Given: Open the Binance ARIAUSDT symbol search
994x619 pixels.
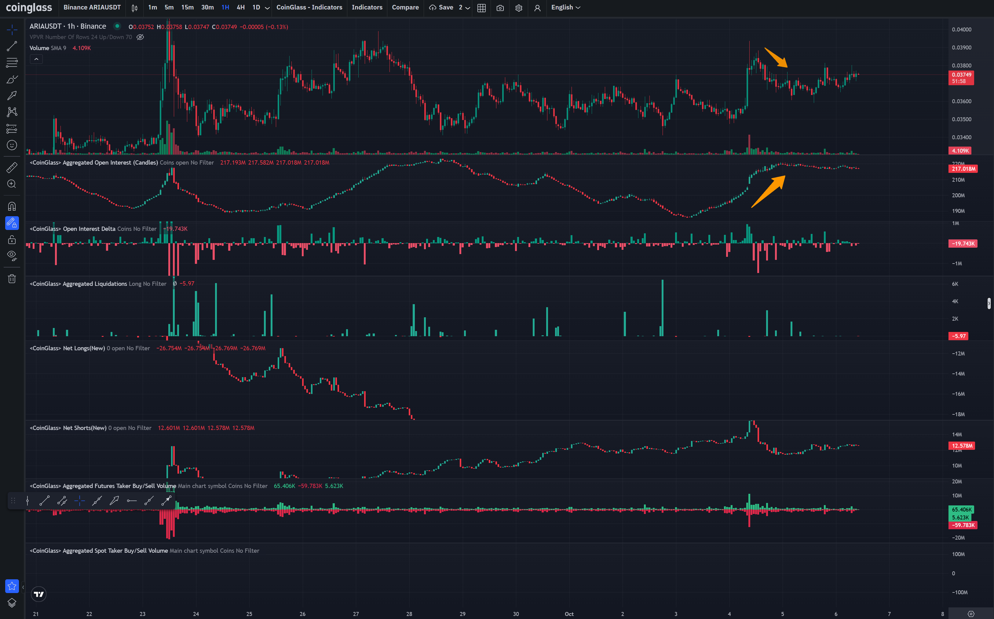Looking at the screenshot, I should [x=92, y=7].
